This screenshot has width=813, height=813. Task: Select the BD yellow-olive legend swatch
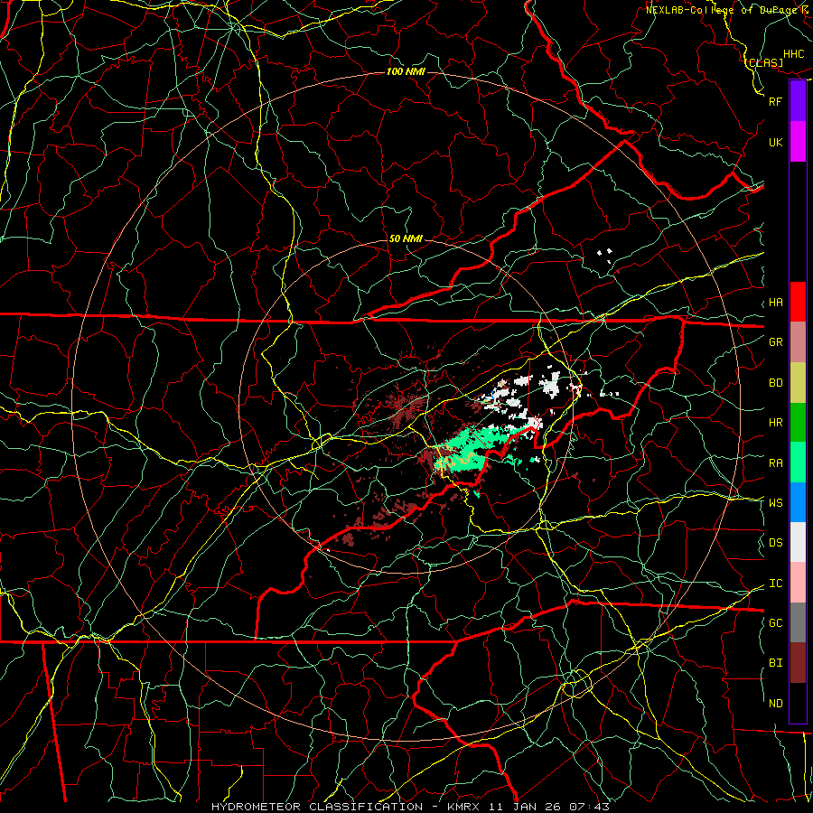pos(798,382)
